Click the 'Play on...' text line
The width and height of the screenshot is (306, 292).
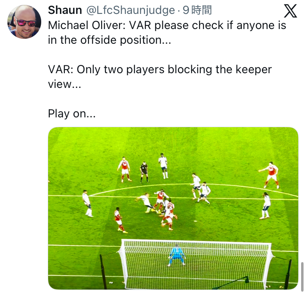pos(72,114)
